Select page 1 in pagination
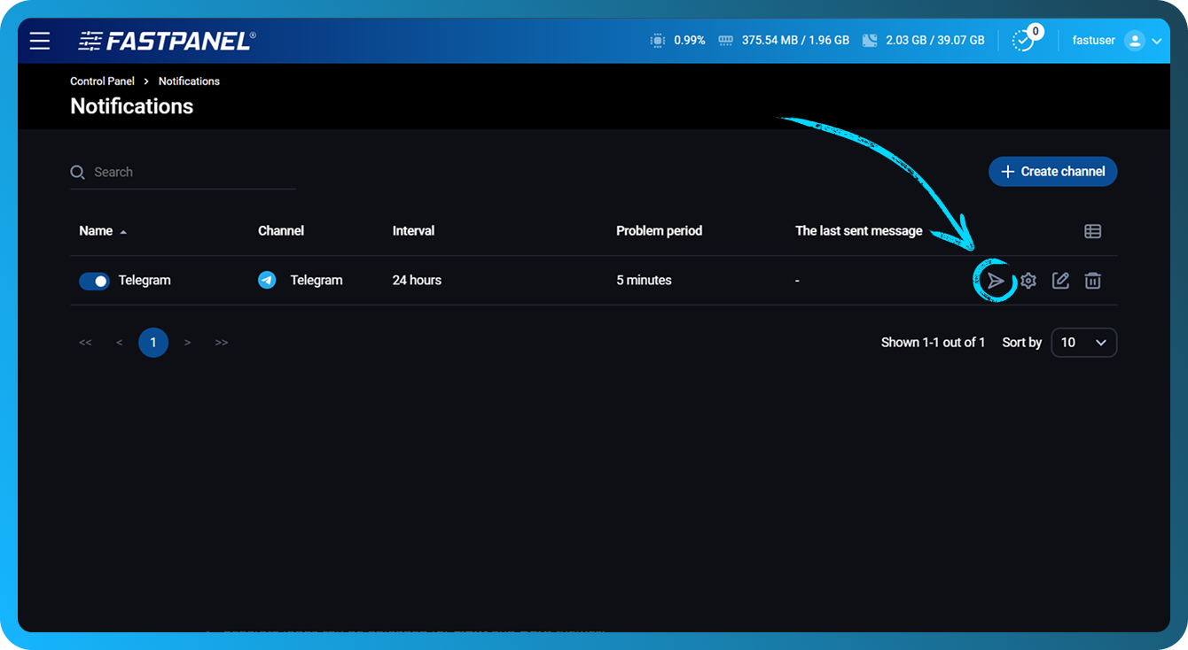The height and width of the screenshot is (650, 1188). (x=153, y=343)
